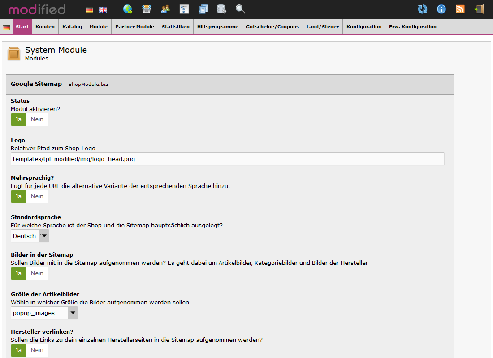
Task: Open the popup_images size dropdown
Action: tap(44, 313)
